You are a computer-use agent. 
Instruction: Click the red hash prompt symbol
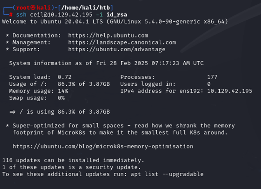pyautogui.click(x=11, y=14)
